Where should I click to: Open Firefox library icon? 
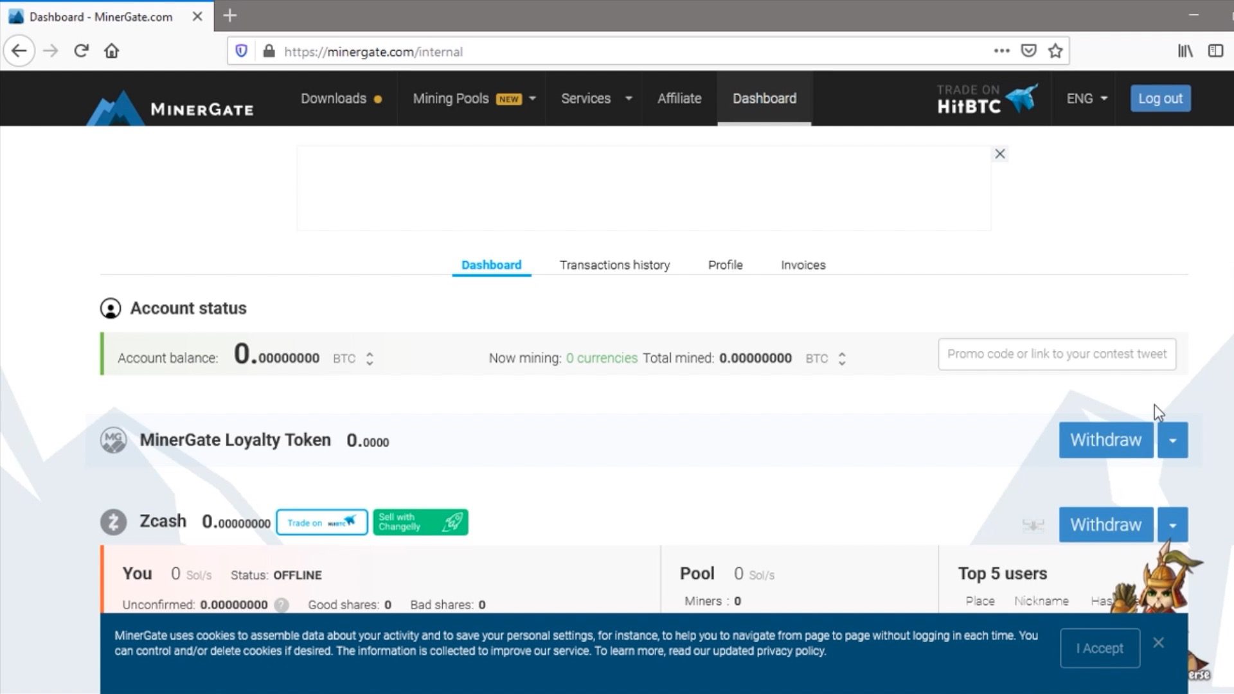(1185, 51)
